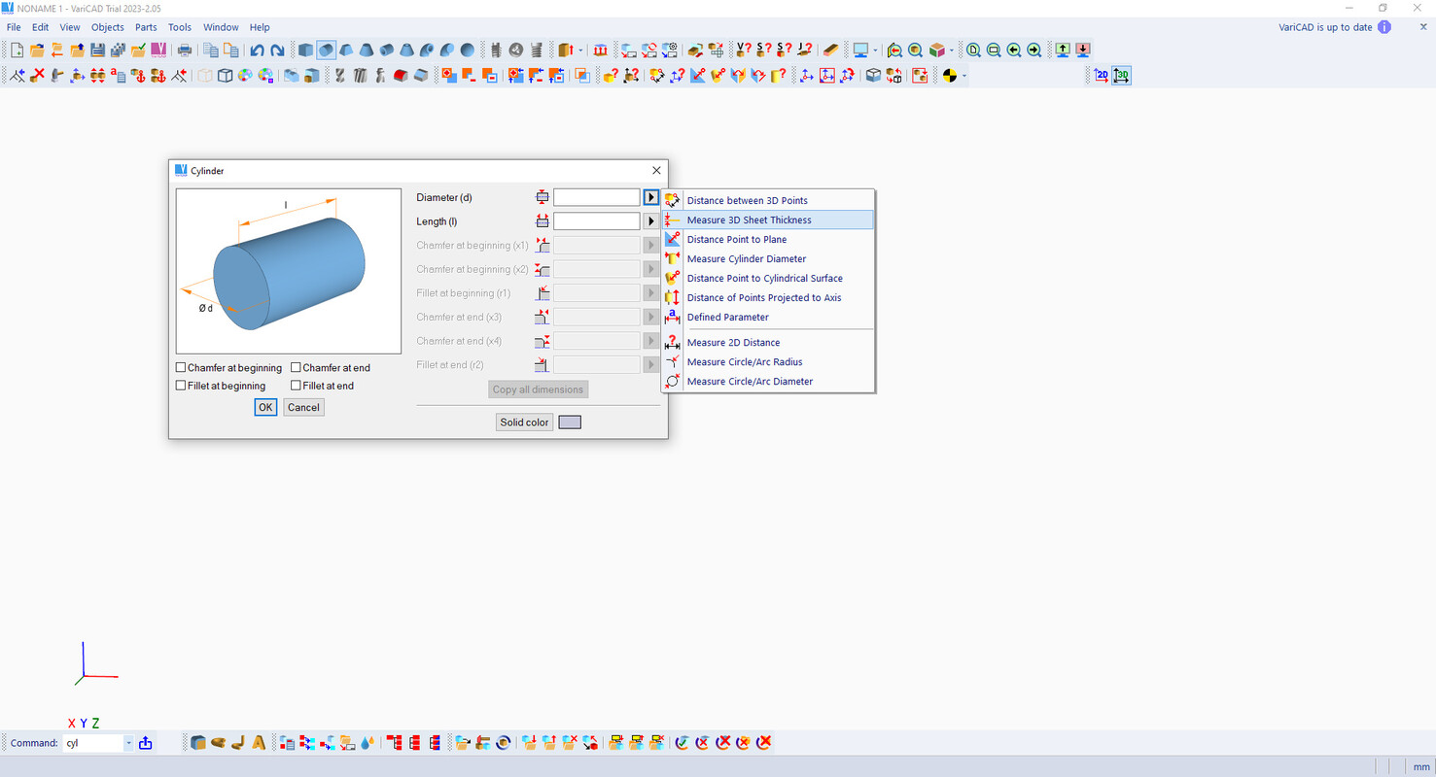Click the New file icon
The image size is (1436, 777).
click(x=17, y=51)
